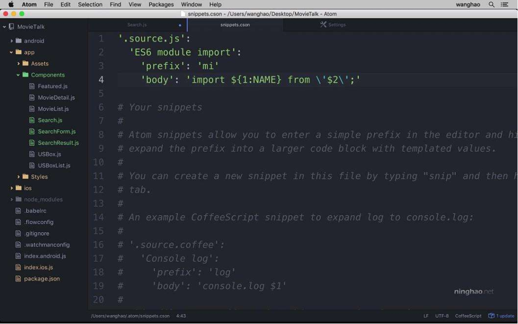
Task: Place cursor on the 'prefix': 'mi' line
Action: [179, 66]
